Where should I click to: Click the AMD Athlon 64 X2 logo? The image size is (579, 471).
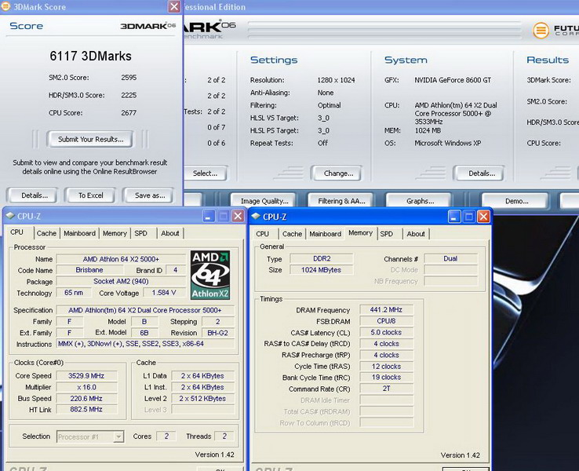210,275
